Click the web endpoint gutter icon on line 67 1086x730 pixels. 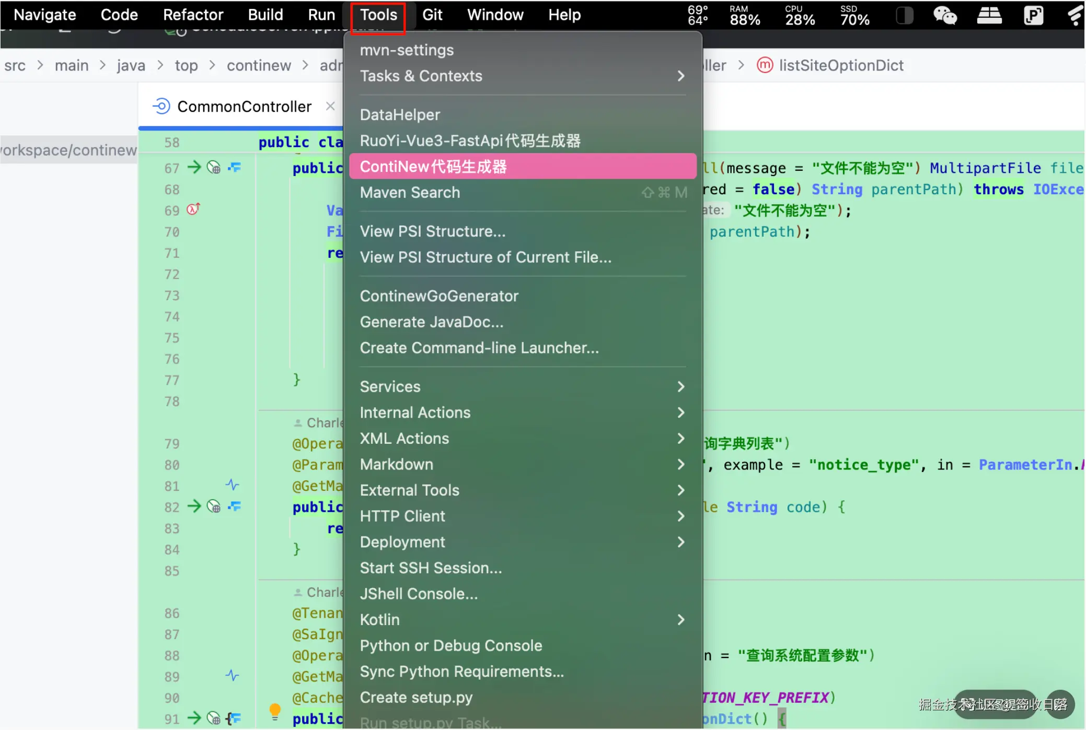214,167
